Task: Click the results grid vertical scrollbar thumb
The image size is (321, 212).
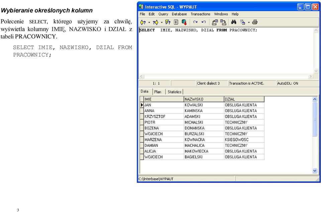Action: (315, 119)
